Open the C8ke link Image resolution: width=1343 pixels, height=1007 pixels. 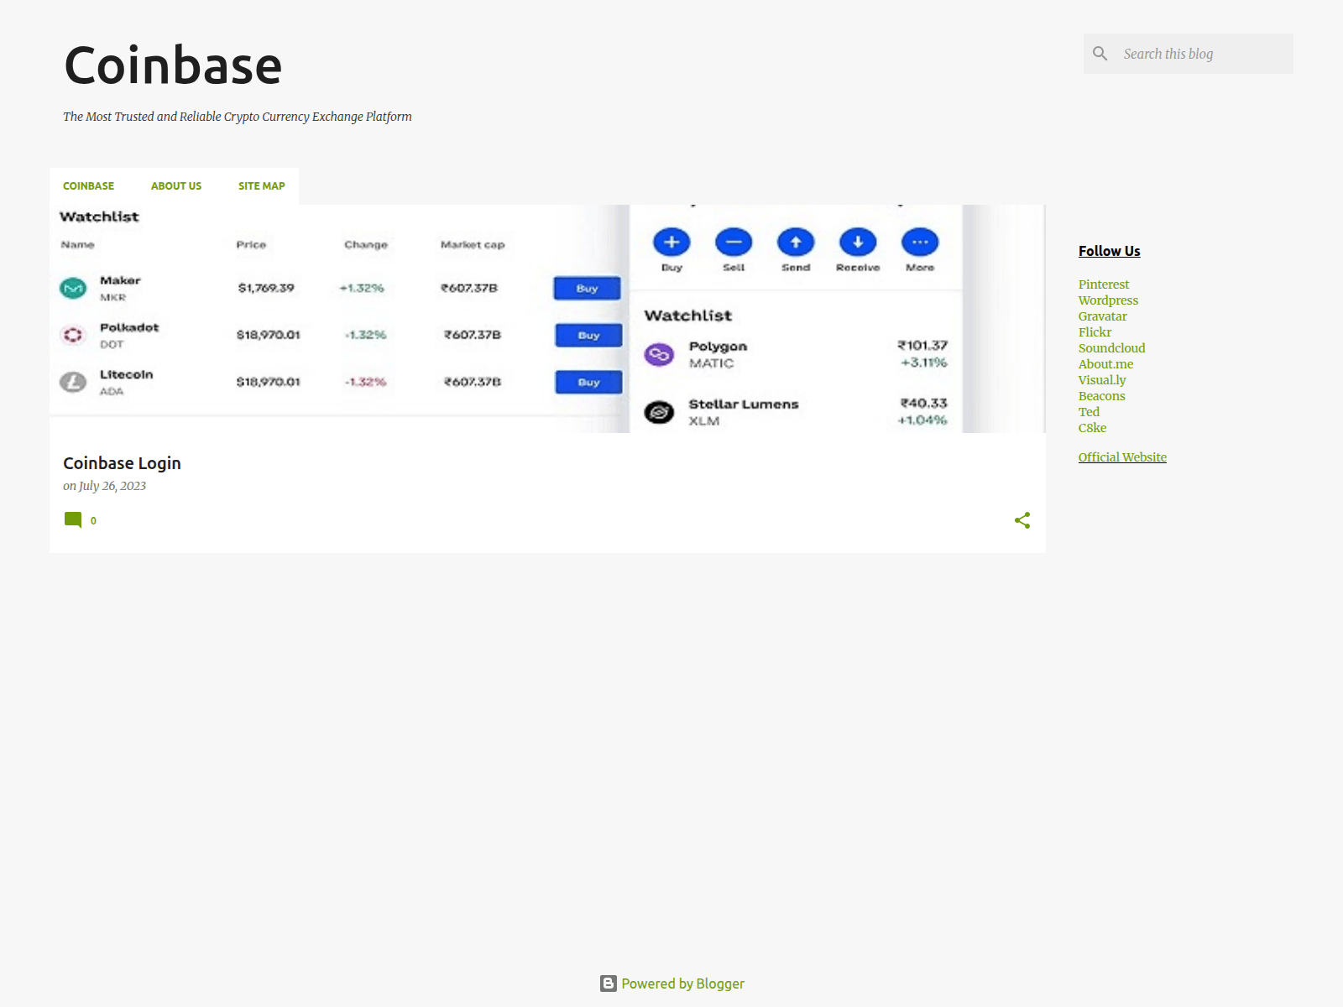coord(1092,428)
